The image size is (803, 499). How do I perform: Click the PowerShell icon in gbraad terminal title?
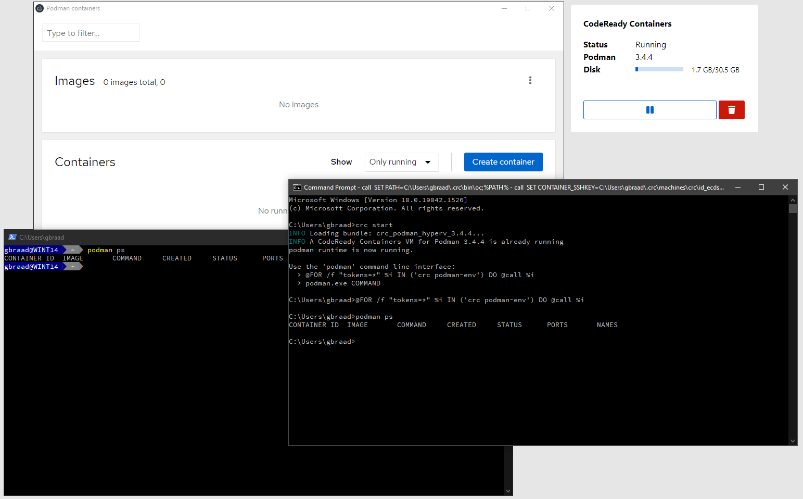point(12,237)
